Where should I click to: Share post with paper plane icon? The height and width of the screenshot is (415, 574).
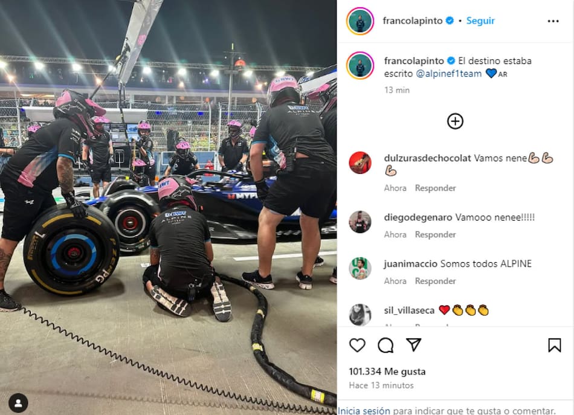click(414, 345)
